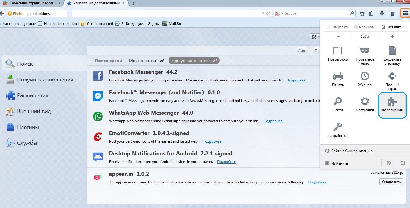Screen dimensions: 410x208
Task: Reload the page with refresh icon
Action: pyautogui.click(x=268, y=14)
